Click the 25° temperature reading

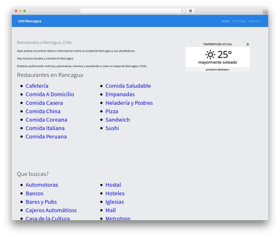pyautogui.click(x=225, y=54)
